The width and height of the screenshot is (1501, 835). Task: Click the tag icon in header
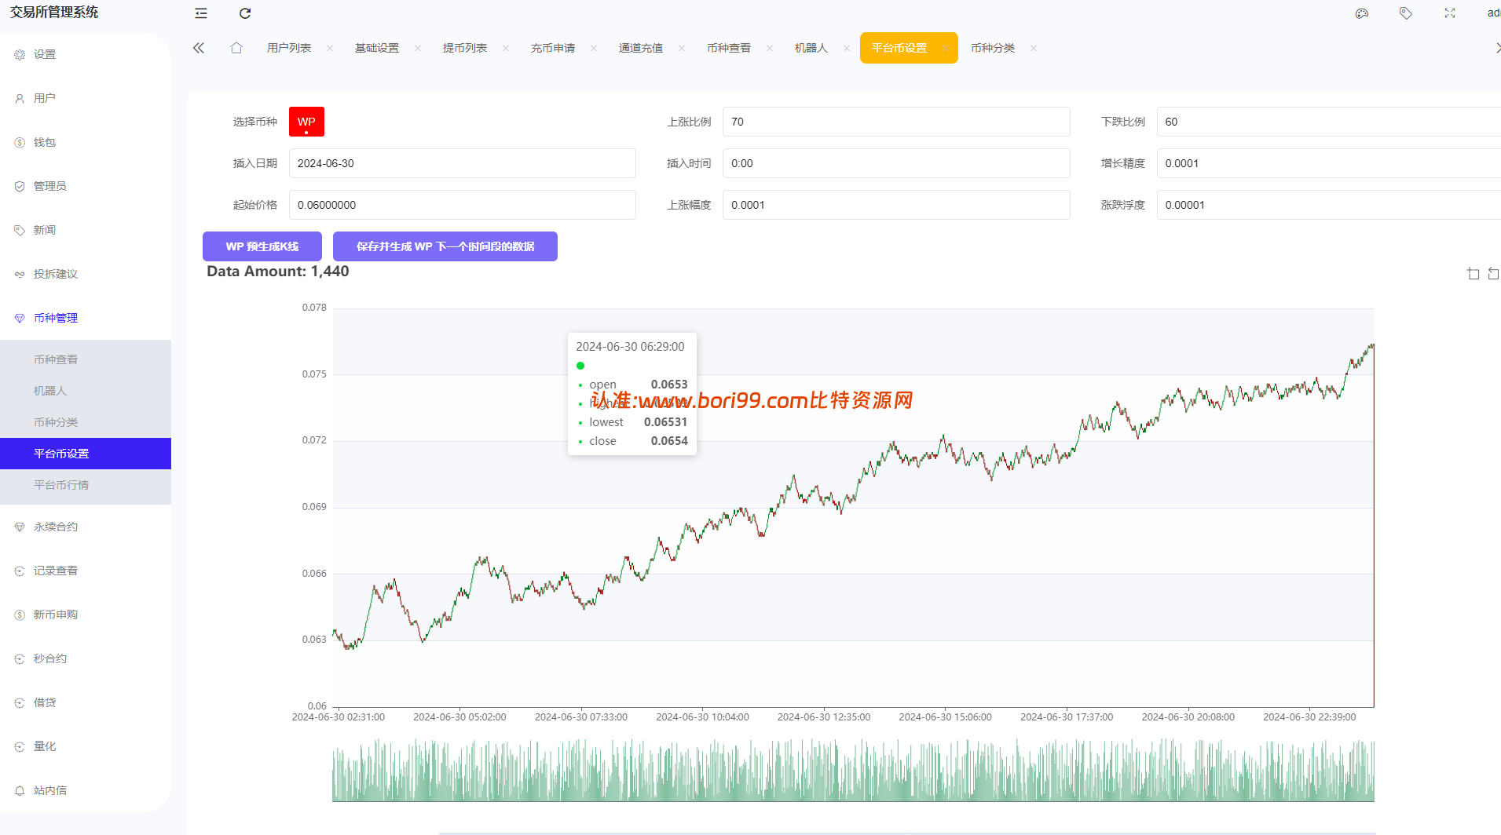click(x=1406, y=13)
